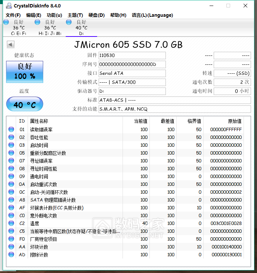
Task: Click the blue status orb for attribute 07
Action: (x=11, y=161)
